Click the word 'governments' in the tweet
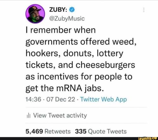 click(x=52, y=42)
